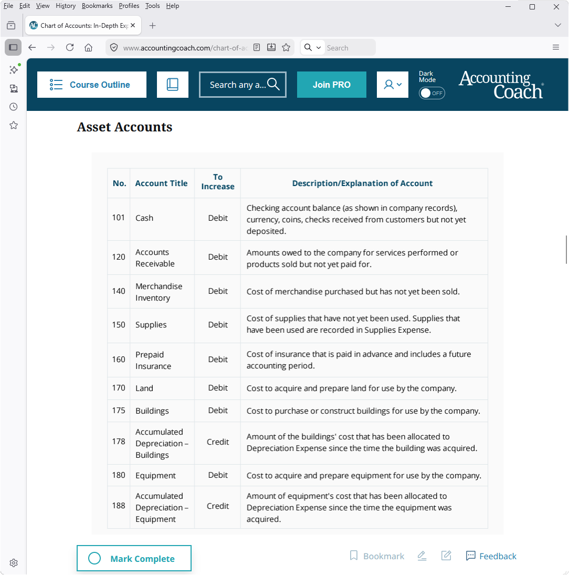Click Credit in the row 178
This screenshot has width=569, height=575.
click(218, 442)
